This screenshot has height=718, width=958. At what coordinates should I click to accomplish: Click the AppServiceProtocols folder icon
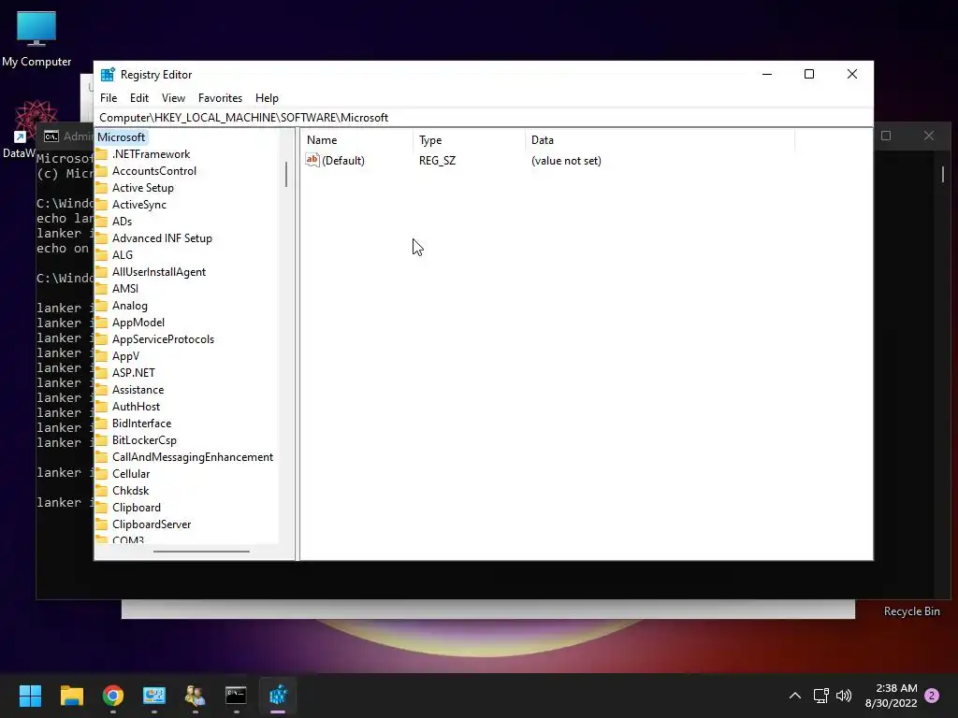pos(101,338)
